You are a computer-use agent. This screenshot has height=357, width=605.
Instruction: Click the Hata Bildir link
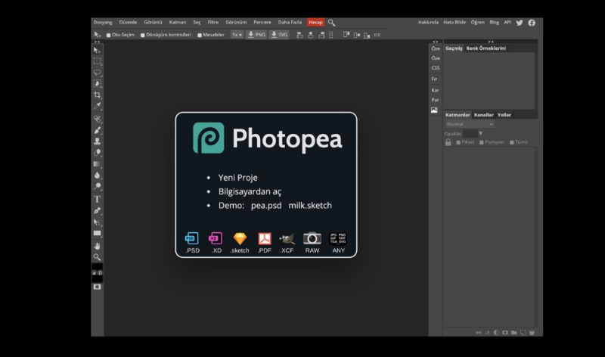tap(455, 23)
